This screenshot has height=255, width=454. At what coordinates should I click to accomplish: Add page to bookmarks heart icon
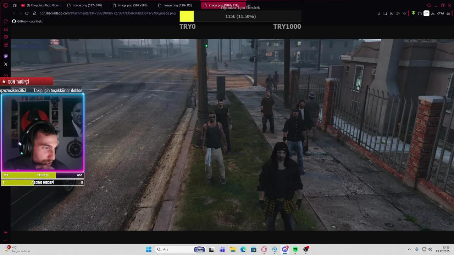(x=404, y=13)
